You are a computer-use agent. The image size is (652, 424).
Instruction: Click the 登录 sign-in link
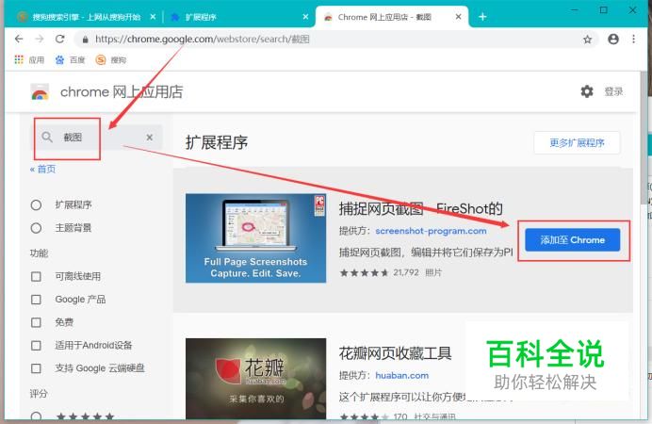coord(613,91)
